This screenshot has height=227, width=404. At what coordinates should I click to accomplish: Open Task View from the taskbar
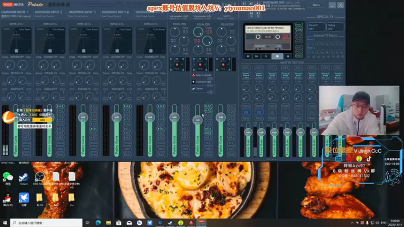pos(87,222)
